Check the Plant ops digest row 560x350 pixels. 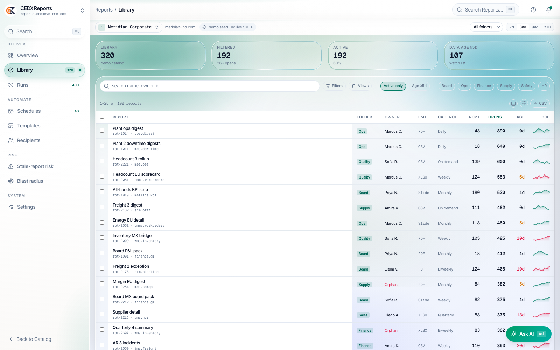pos(102,131)
